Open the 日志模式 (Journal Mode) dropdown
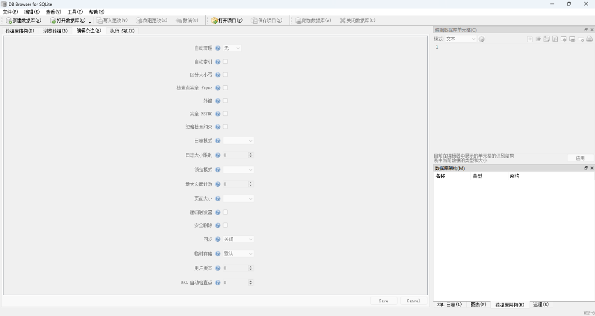595x316 pixels. click(238, 140)
